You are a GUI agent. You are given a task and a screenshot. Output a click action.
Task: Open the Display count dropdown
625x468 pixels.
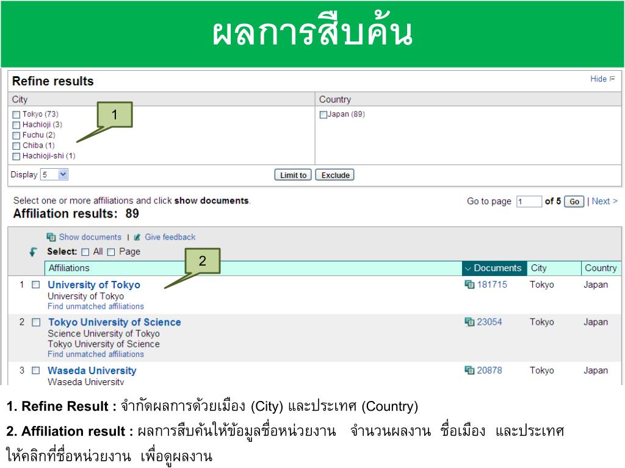54,174
